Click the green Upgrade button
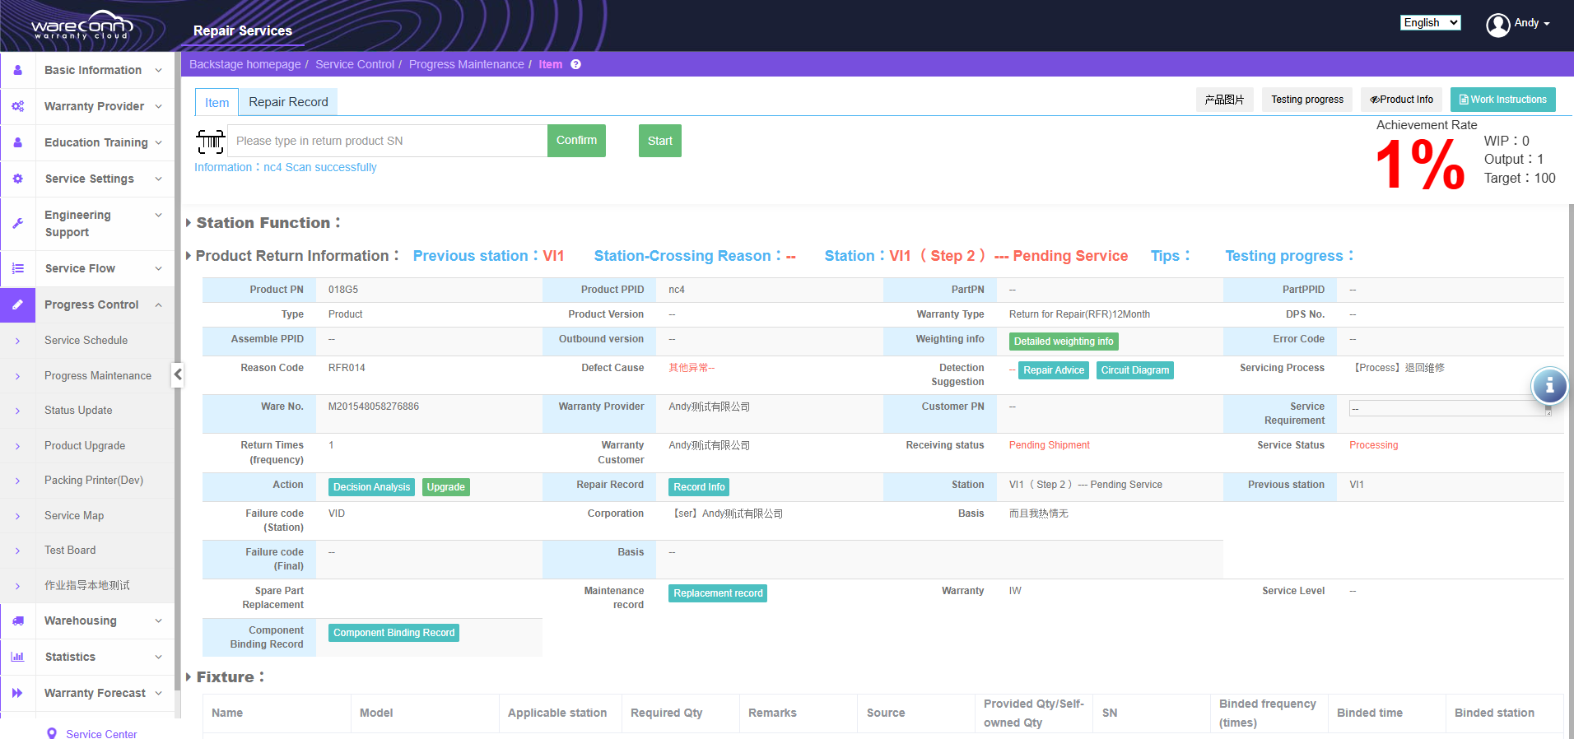1574x739 pixels. [445, 487]
